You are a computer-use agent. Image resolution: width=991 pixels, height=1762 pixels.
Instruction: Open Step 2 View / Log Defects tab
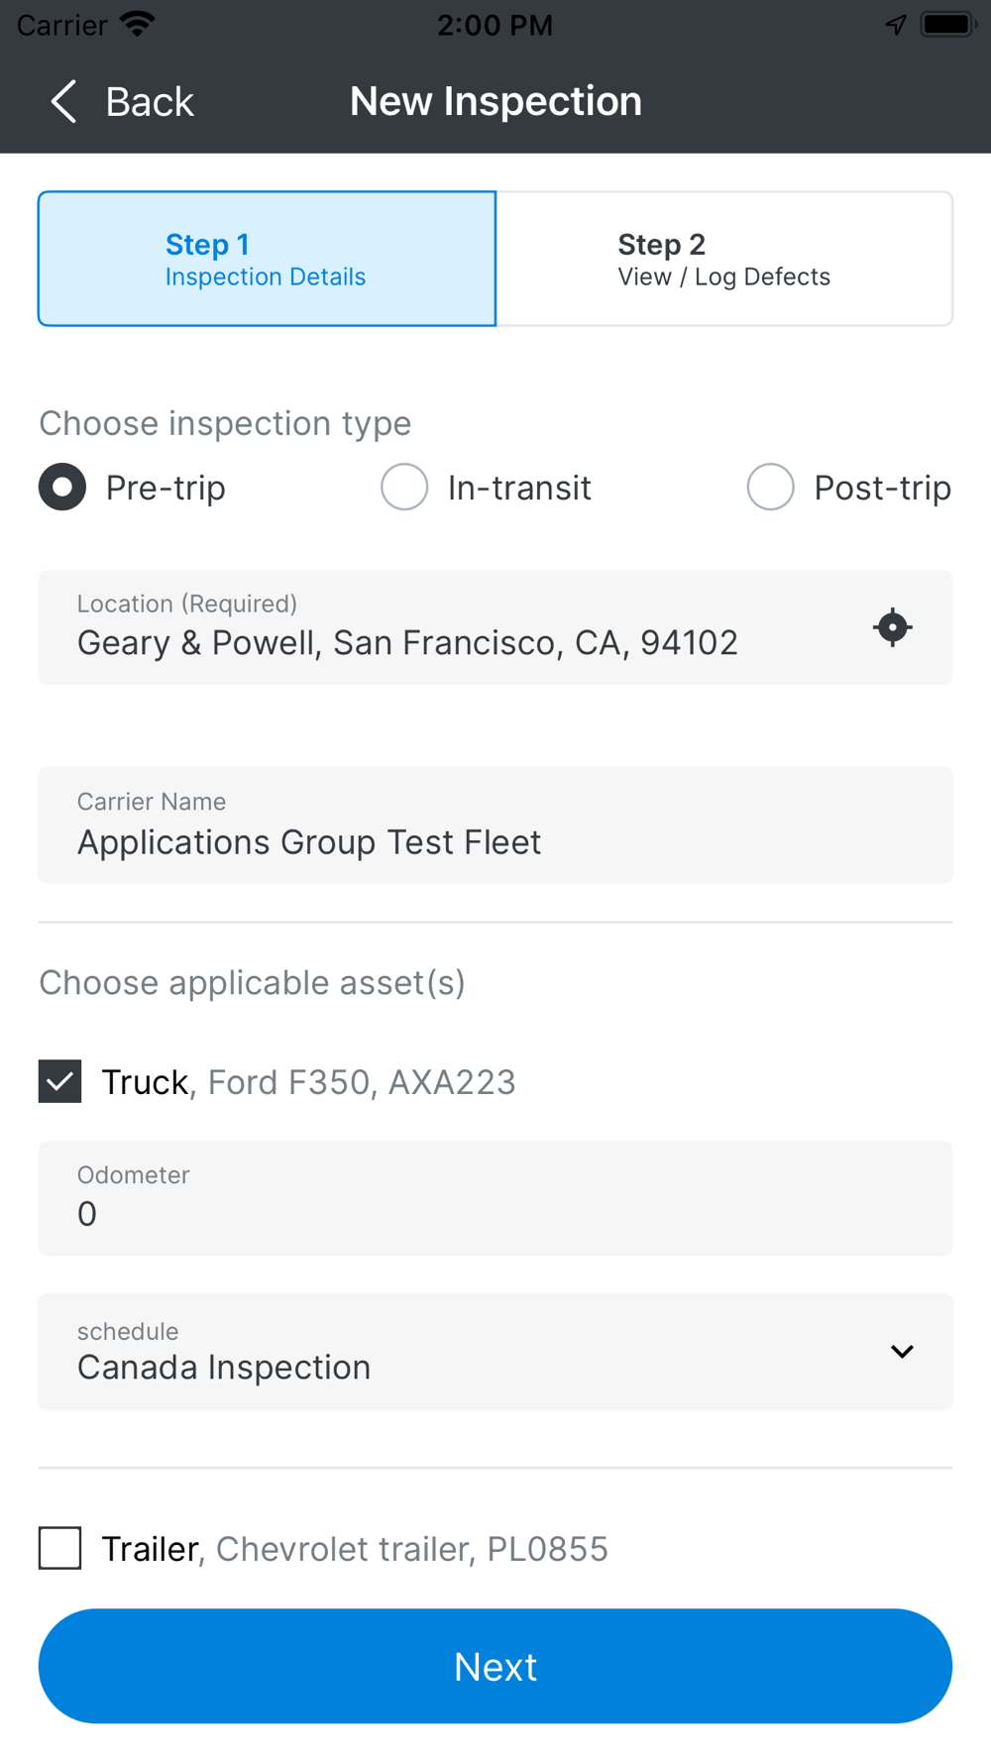coord(724,259)
